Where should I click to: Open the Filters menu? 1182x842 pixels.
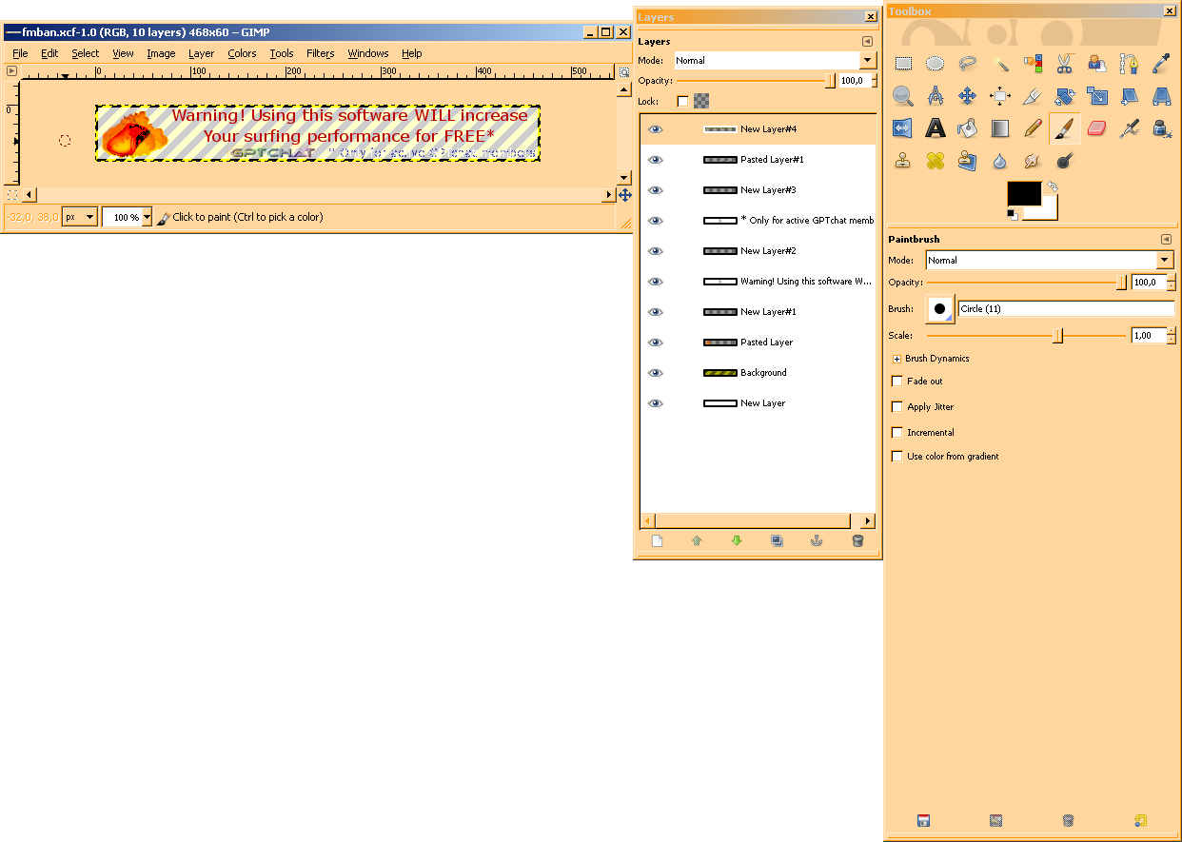pyautogui.click(x=320, y=53)
